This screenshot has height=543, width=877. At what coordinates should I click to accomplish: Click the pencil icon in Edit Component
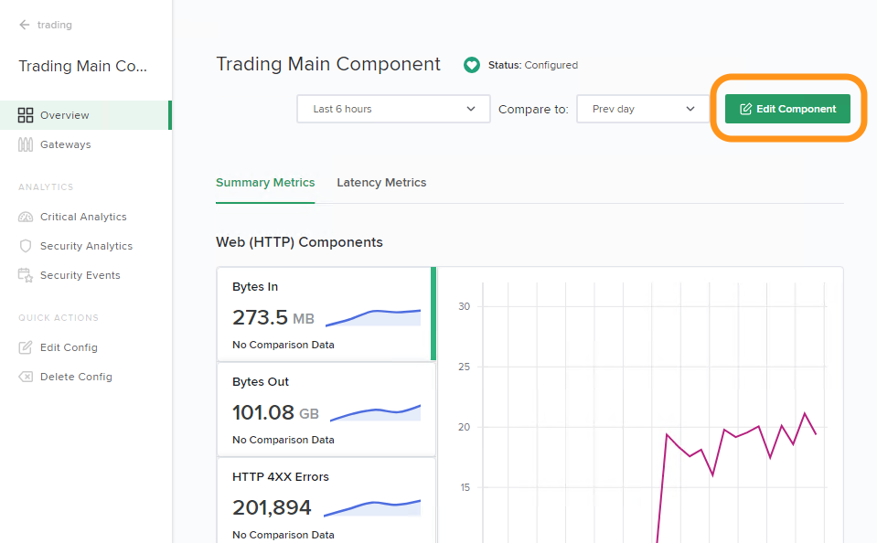745,109
